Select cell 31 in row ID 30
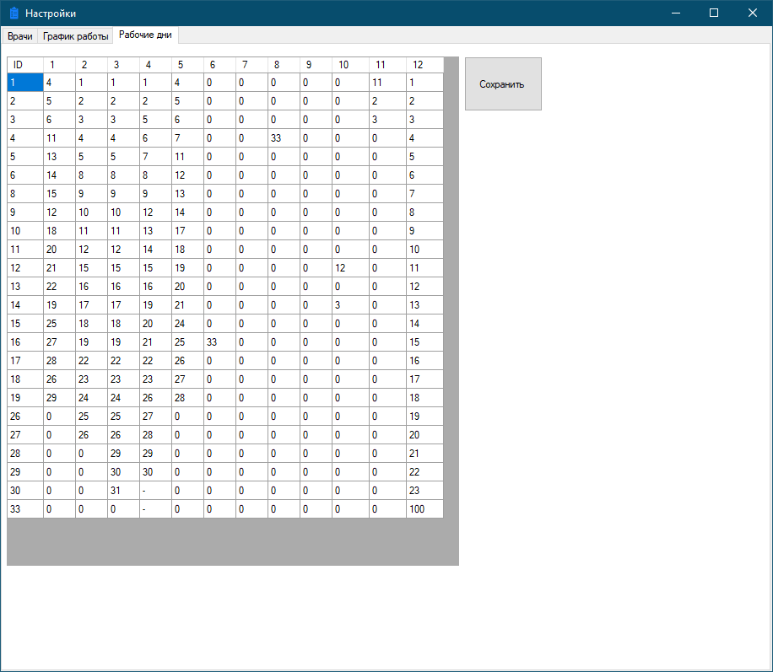 click(123, 490)
